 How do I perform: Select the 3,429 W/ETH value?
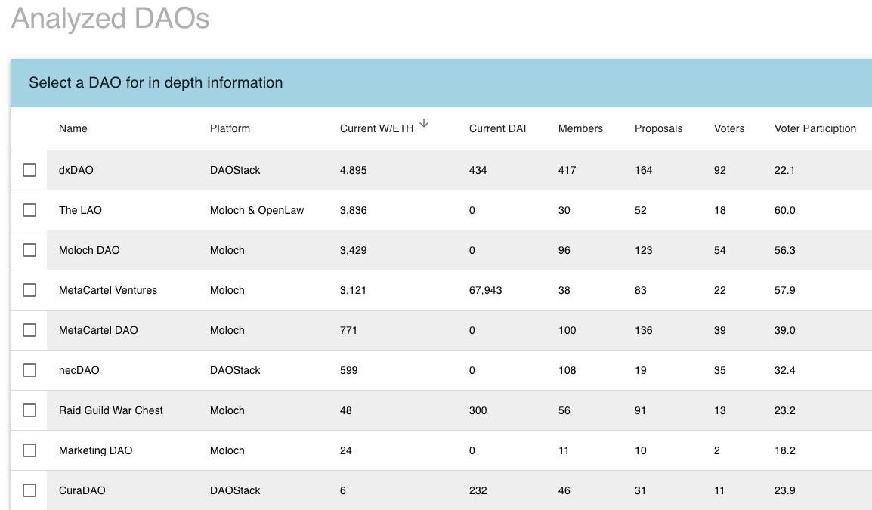point(353,250)
